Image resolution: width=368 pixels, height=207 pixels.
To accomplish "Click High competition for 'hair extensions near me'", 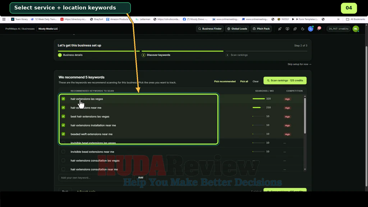I will pyautogui.click(x=287, y=108).
